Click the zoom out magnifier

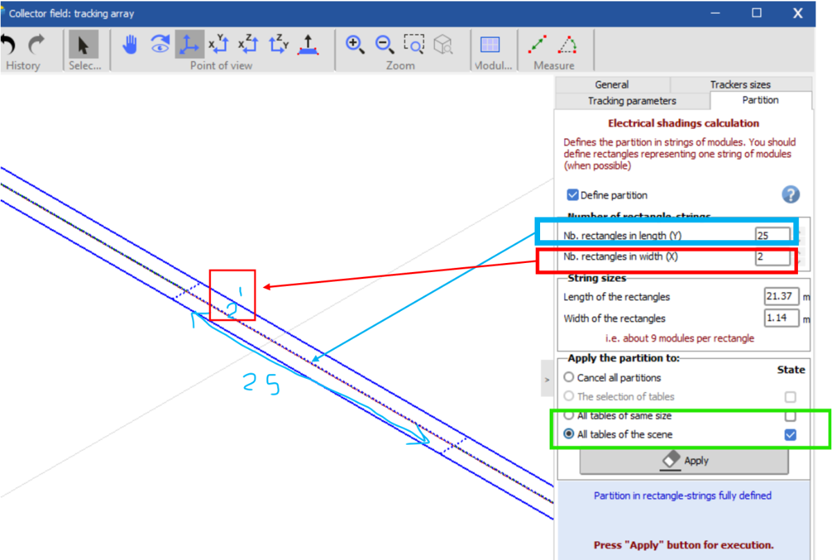point(384,45)
